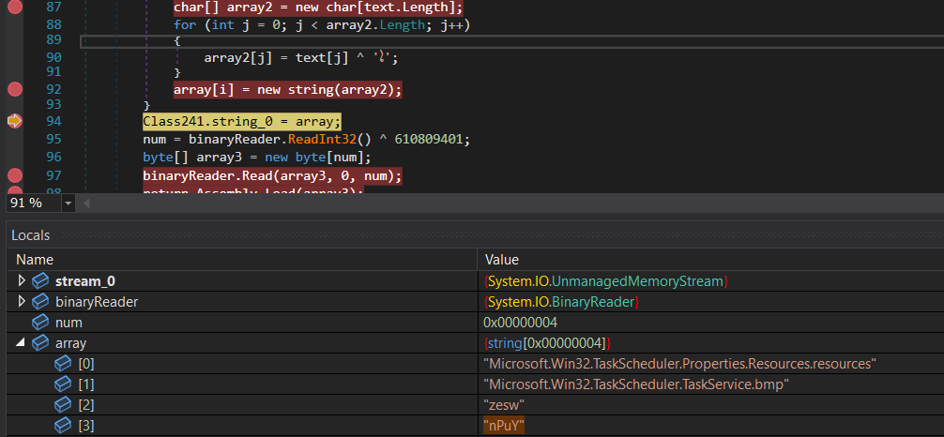
Task: Toggle the breakpoint on line 87
Action: 14,8
